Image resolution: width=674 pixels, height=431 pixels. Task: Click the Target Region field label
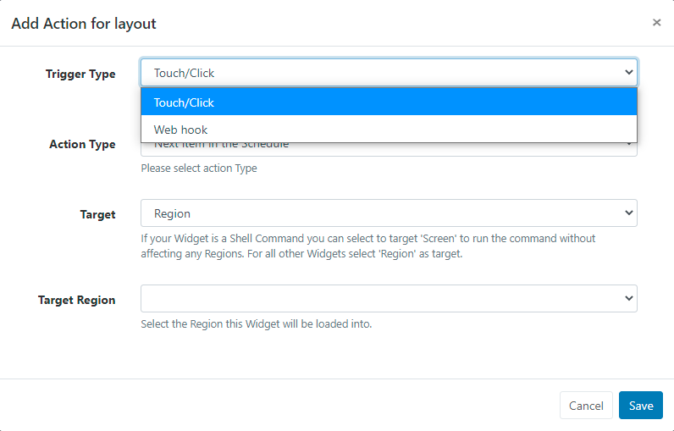(77, 300)
